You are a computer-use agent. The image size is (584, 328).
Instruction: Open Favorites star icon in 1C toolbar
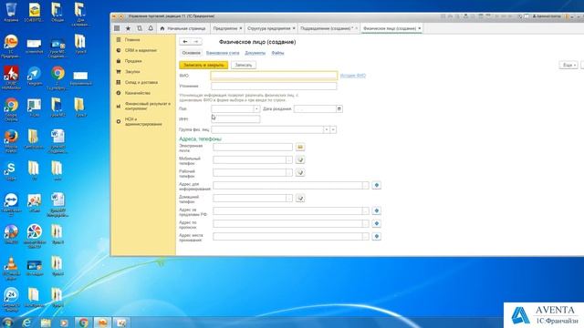tap(128, 28)
